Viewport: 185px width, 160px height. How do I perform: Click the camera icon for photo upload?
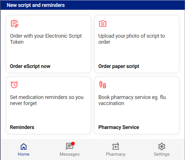[x=102, y=24]
